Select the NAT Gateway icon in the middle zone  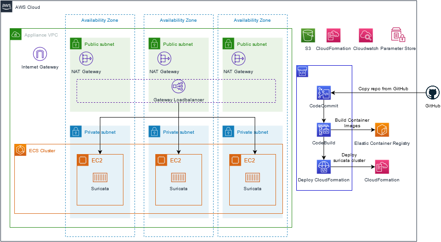click(164, 58)
